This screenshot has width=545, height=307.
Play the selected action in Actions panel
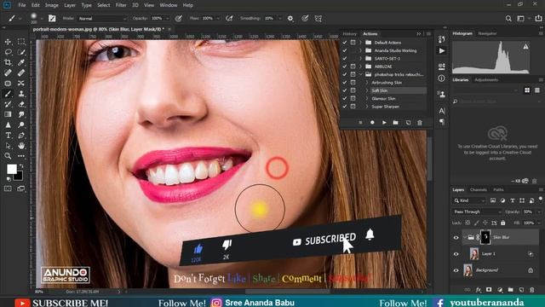click(384, 123)
